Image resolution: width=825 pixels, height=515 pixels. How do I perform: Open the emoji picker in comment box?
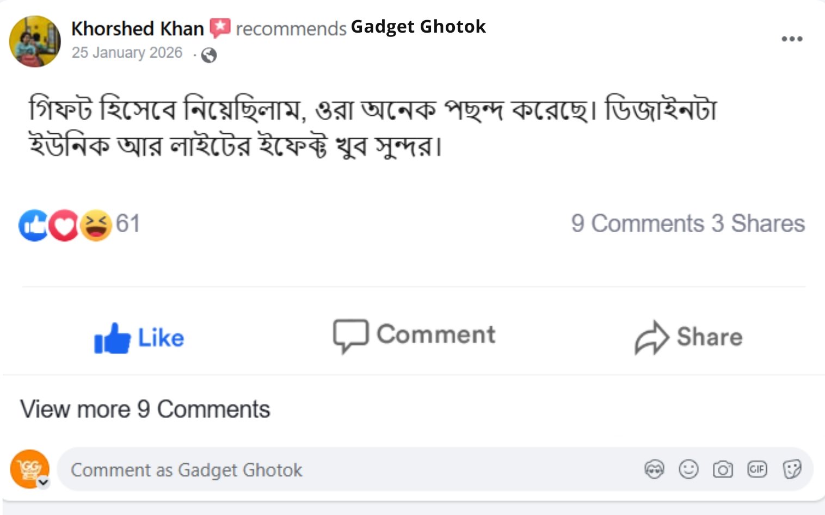pos(688,469)
